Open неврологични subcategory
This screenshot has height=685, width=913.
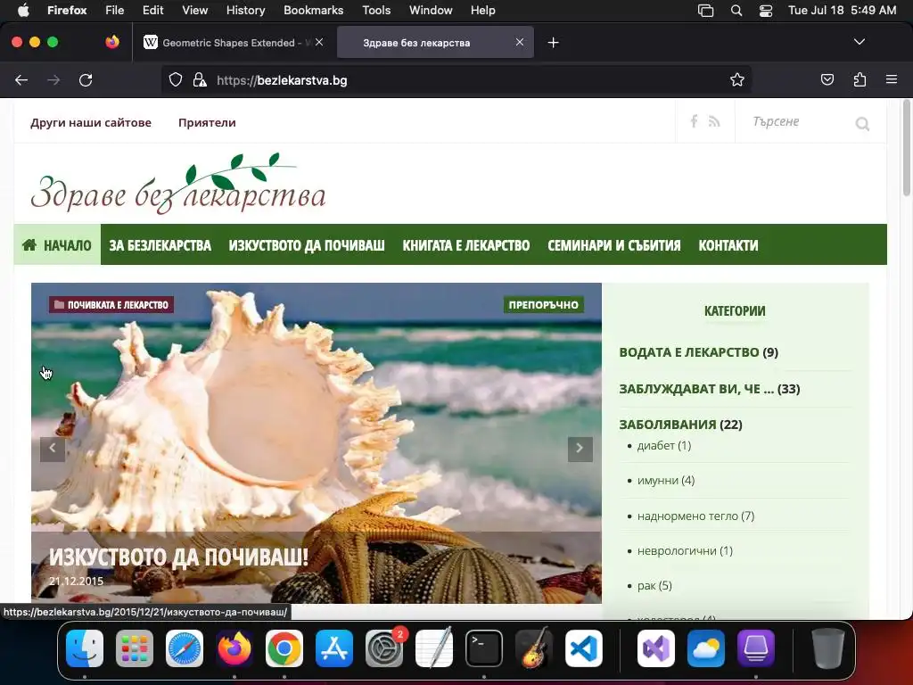tap(677, 551)
